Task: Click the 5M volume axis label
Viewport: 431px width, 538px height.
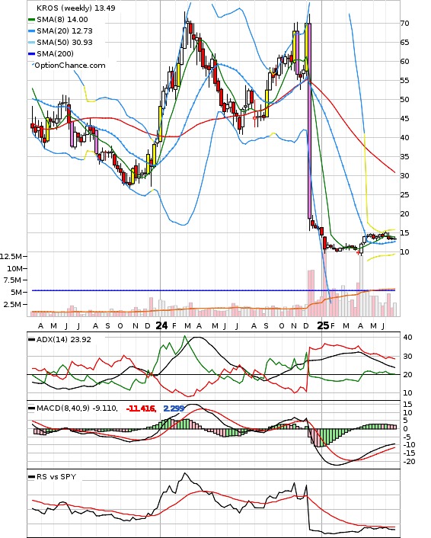Action: (17, 293)
